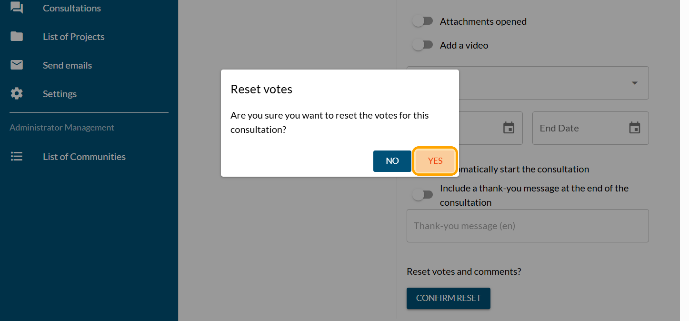
Task: Open Send emails from the sidebar
Action: click(67, 65)
